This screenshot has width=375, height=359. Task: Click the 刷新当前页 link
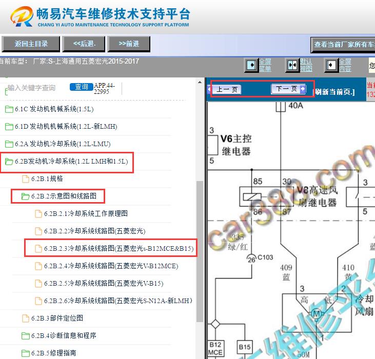click(334, 92)
